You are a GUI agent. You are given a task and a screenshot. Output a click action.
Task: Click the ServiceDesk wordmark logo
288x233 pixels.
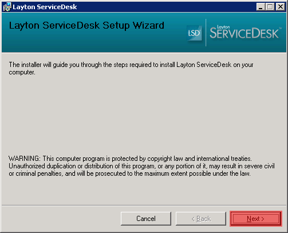coord(245,33)
